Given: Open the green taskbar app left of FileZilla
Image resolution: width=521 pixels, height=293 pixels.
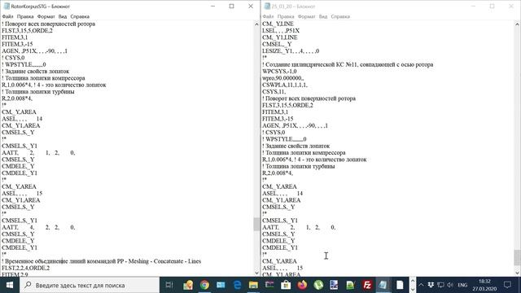Looking at the screenshot, I should coord(351,285).
